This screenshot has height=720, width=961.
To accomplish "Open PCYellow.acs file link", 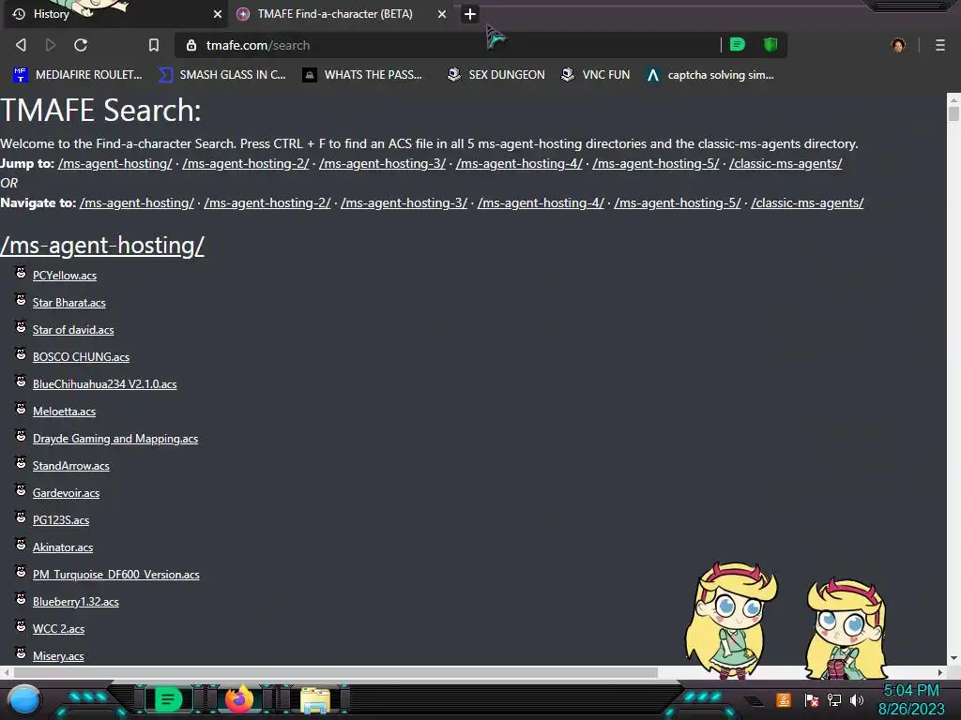I will tap(65, 276).
